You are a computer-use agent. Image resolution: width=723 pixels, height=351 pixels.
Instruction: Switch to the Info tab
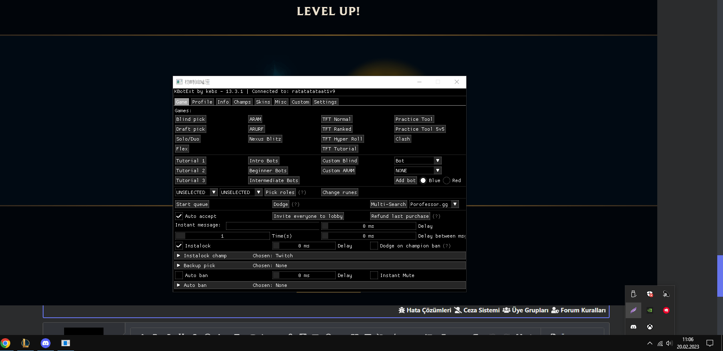coord(223,102)
